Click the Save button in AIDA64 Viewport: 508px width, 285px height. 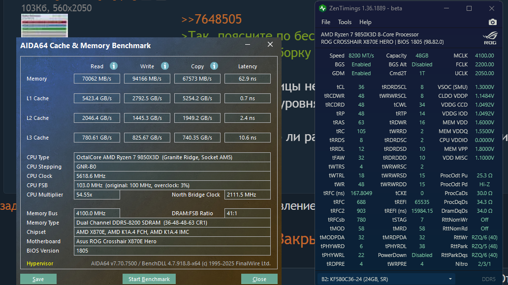click(38, 279)
